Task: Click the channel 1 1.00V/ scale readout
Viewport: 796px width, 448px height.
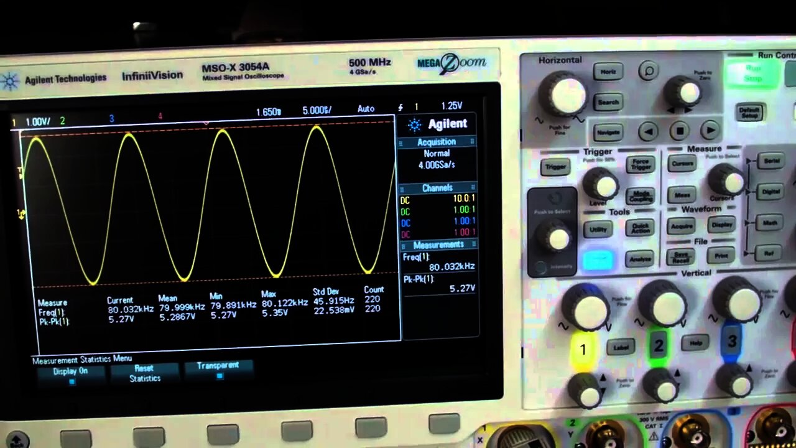Action: point(38,122)
